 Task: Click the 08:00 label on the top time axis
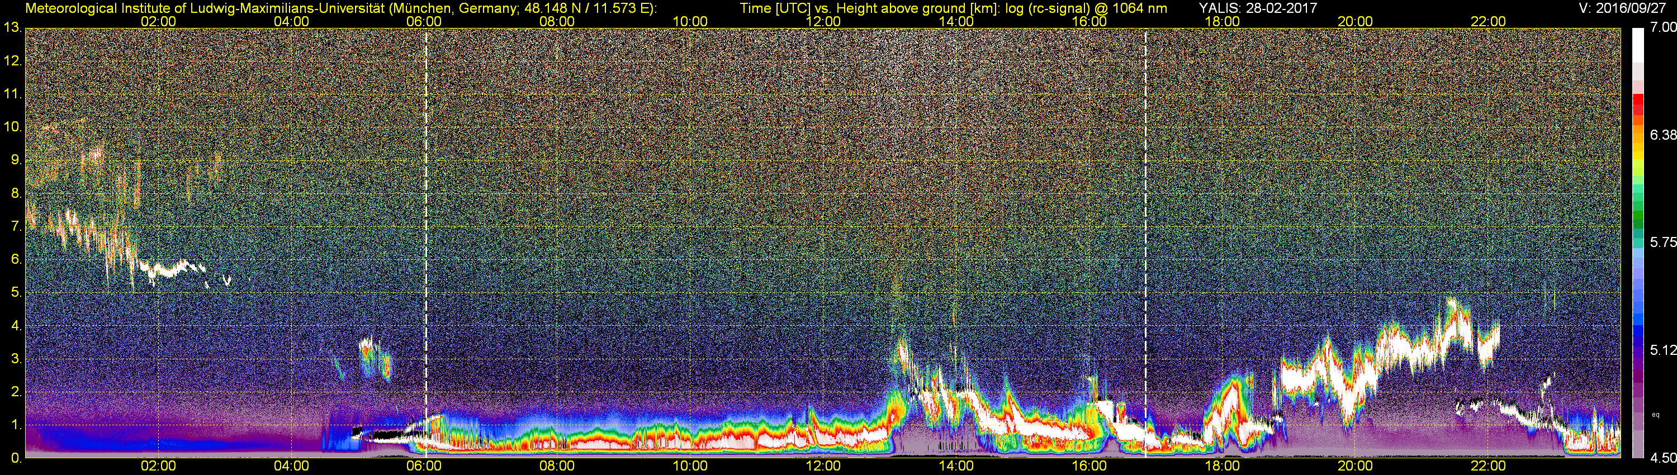557,21
